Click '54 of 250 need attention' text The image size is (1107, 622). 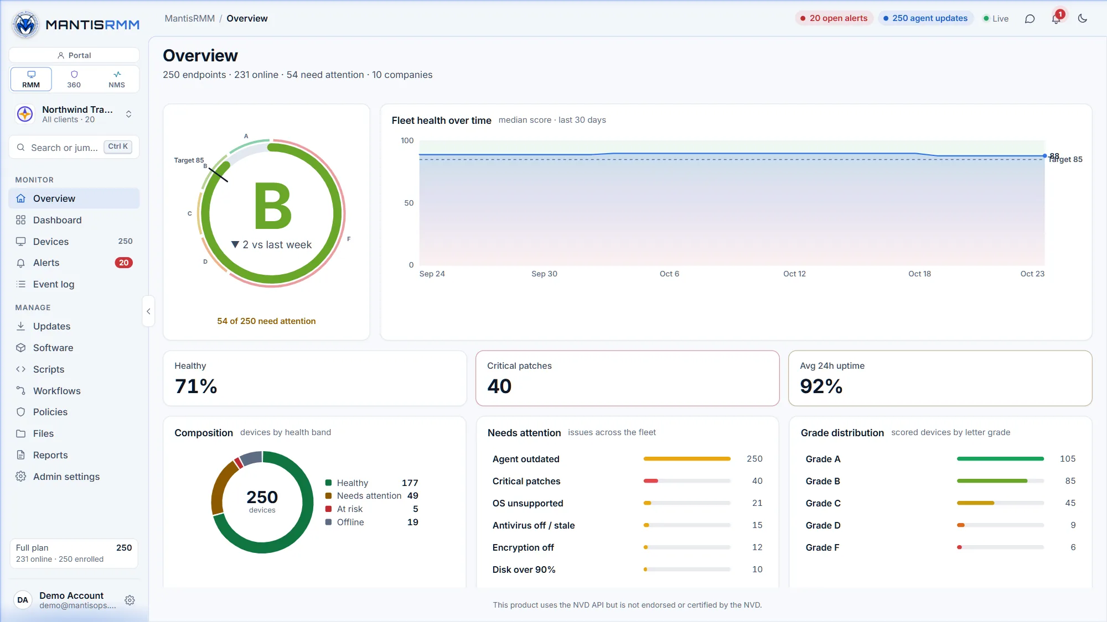pyautogui.click(x=266, y=321)
